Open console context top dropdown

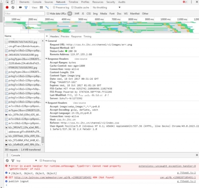click(x=27, y=161)
